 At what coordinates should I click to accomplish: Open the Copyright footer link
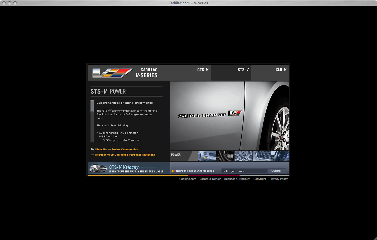pos(260,179)
